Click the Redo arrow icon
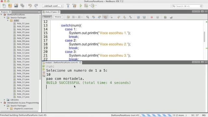208x117 pixels. click(x=36, y=6)
